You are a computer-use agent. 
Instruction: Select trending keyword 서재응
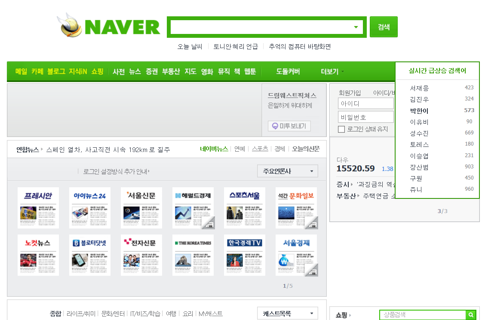(419, 88)
